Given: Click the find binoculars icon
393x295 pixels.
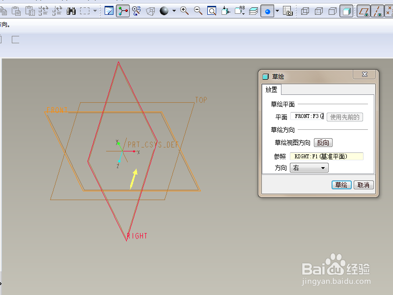Looking at the screenshot, I should (71, 11).
